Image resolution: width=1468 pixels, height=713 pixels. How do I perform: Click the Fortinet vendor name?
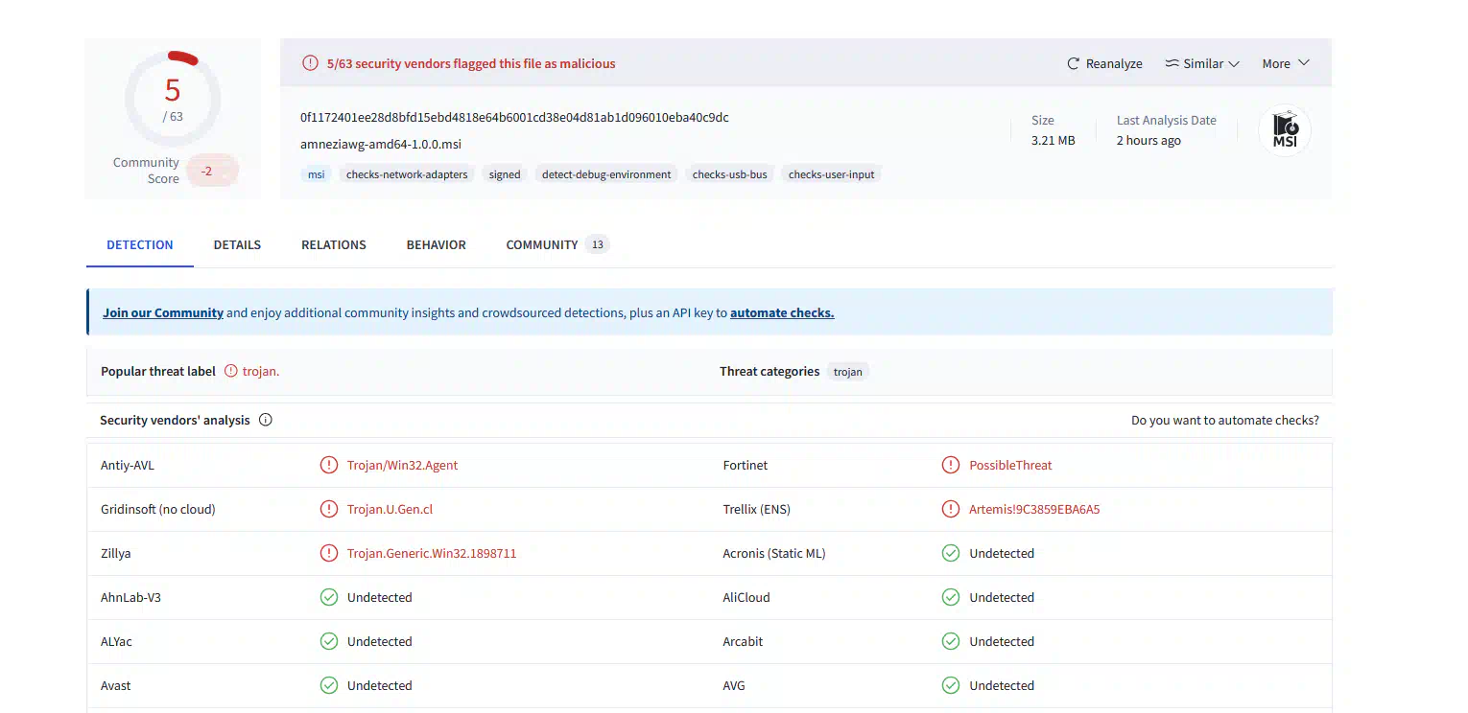point(746,465)
